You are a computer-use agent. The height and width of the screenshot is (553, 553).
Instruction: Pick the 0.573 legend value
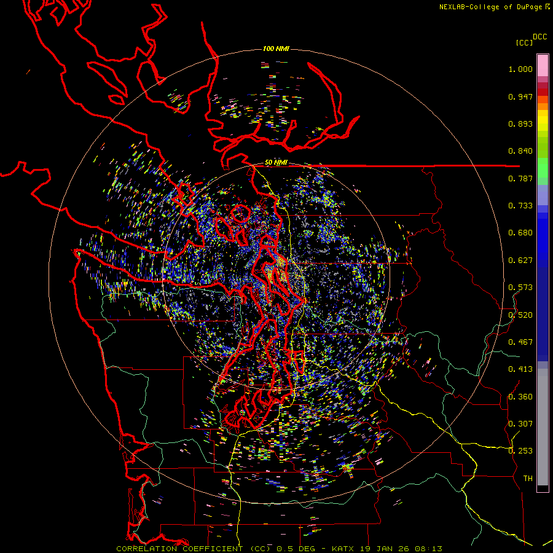tap(520, 288)
